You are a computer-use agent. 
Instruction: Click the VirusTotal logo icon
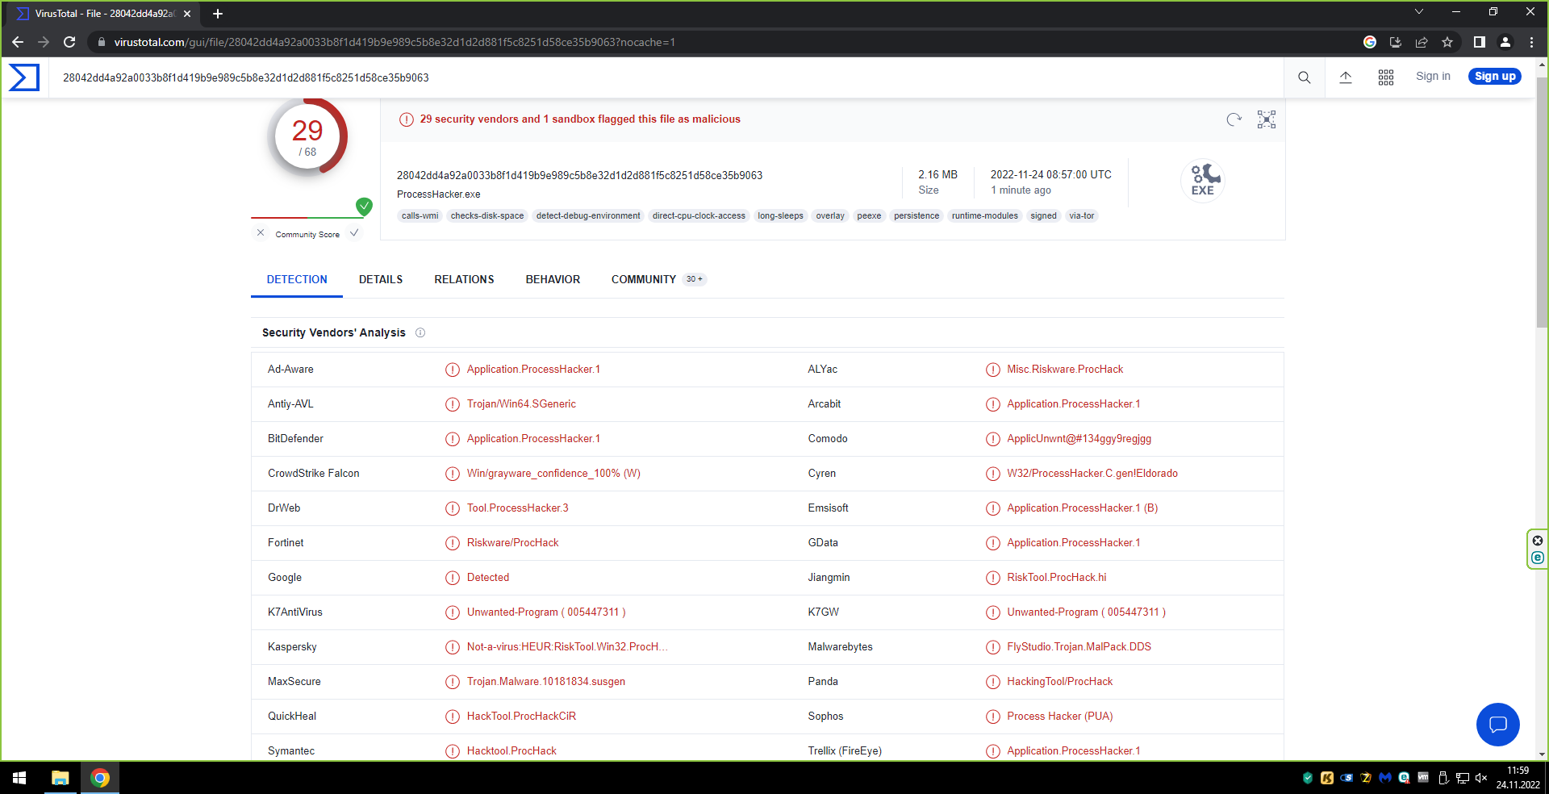tap(24, 77)
